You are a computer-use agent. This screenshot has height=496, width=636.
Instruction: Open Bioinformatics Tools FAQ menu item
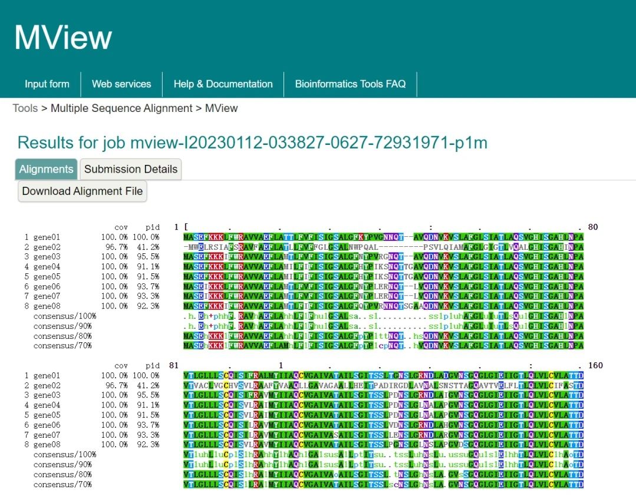click(x=351, y=84)
